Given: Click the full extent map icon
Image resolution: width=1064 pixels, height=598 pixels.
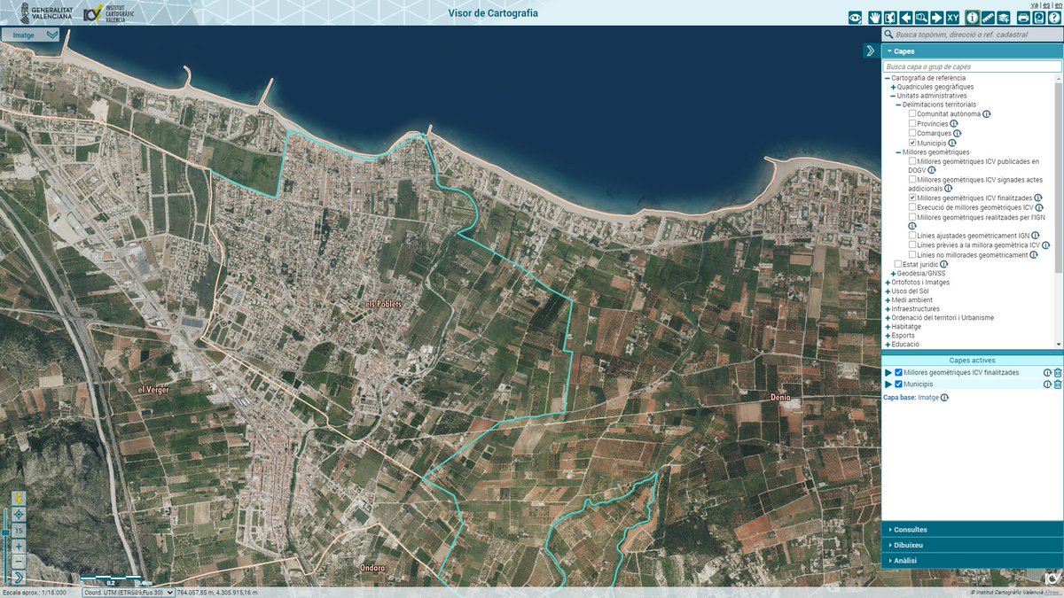Looking at the screenshot, I should tap(890, 17).
